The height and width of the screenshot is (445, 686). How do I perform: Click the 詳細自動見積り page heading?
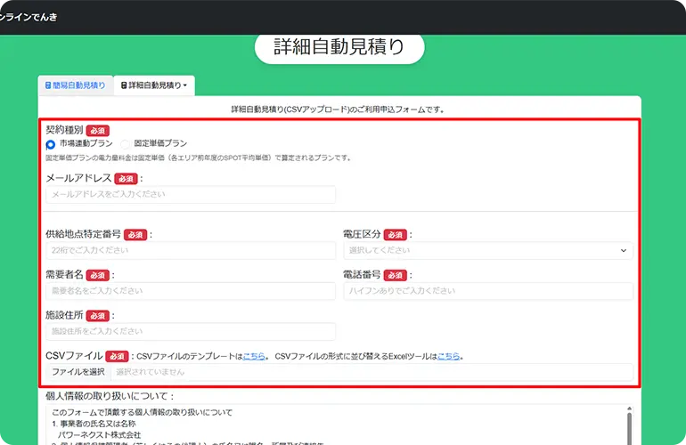(339, 47)
